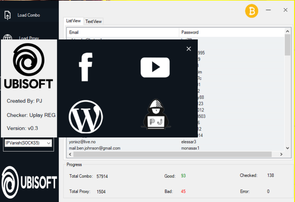
Task: Click the vertical scrollbar thumb
Action: tap(288, 45)
